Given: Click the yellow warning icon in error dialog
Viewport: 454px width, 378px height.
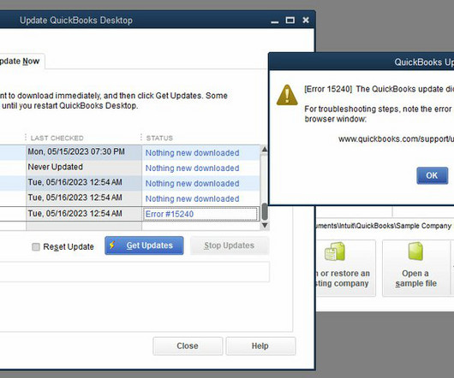Looking at the screenshot, I should [287, 95].
